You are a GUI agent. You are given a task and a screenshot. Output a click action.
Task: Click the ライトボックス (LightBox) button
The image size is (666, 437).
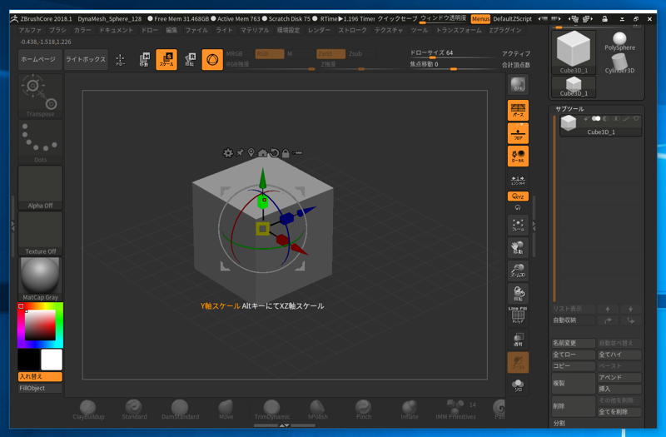click(x=86, y=59)
